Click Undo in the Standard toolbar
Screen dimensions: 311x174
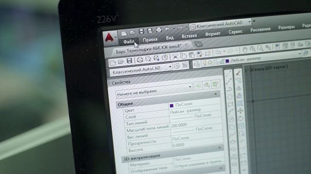[218, 52]
